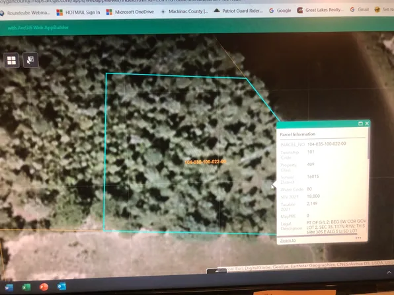Viewport: 394px width, 295px height.
Task: Close the Parcel Information popup
Action: click(x=367, y=123)
